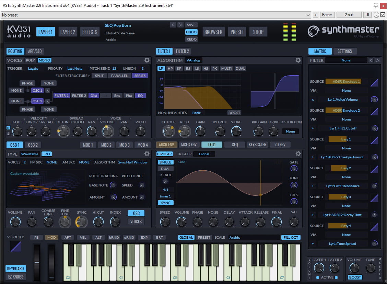The height and width of the screenshot is (284, 387).
Task: Open the oscillator panel gear settings
Action: 147,154
